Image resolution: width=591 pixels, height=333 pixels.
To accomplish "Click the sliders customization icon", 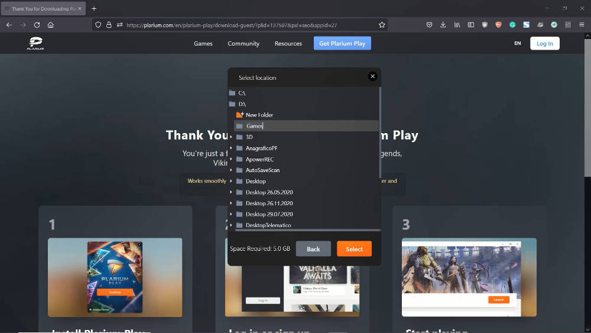I will (567, 25).
